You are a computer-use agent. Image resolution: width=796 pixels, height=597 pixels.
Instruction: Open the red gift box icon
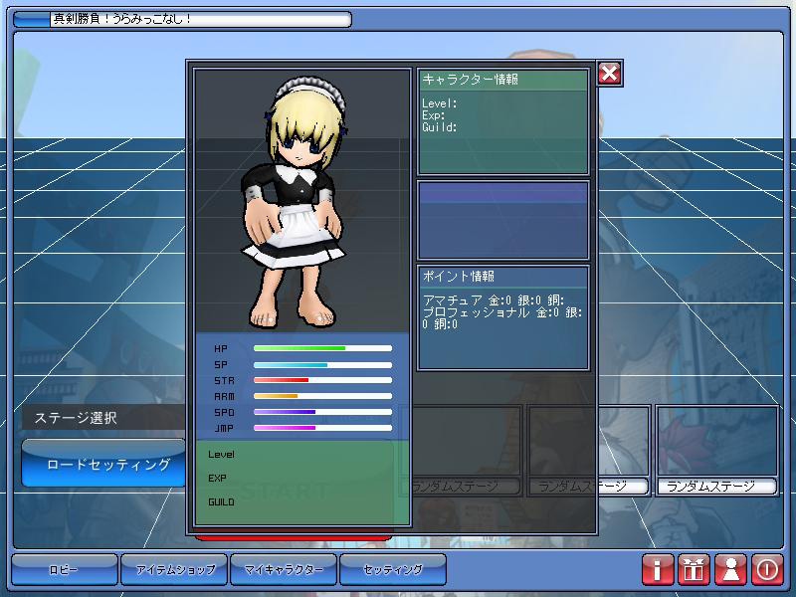[694, 569]
